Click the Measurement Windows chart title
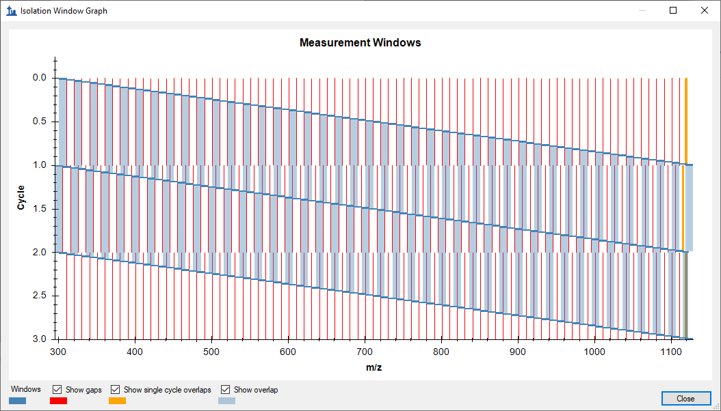Screen dimensions: 721x411 point(360,42)
